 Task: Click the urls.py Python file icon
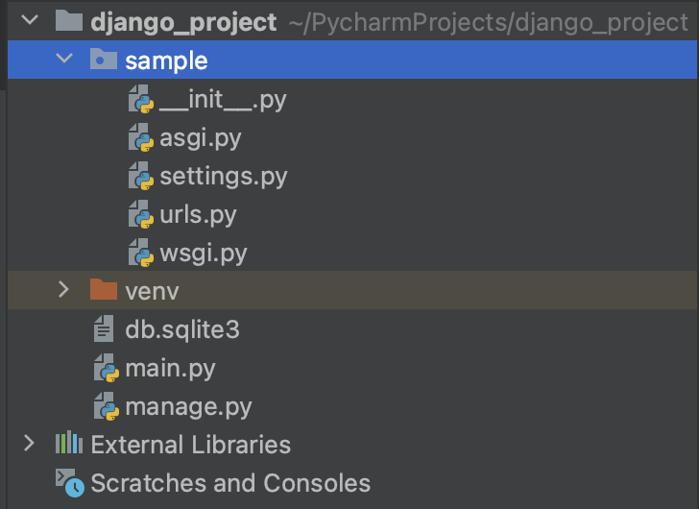click(x=141, y=214)
